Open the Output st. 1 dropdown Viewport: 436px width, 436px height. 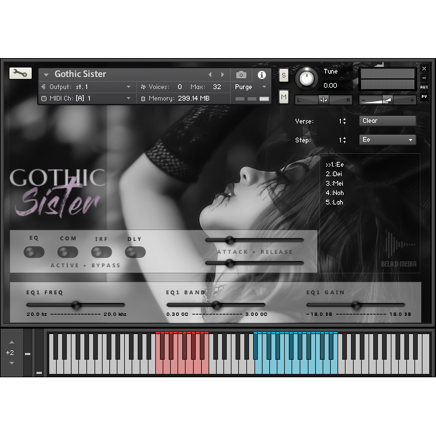click(x=87, y=87)
